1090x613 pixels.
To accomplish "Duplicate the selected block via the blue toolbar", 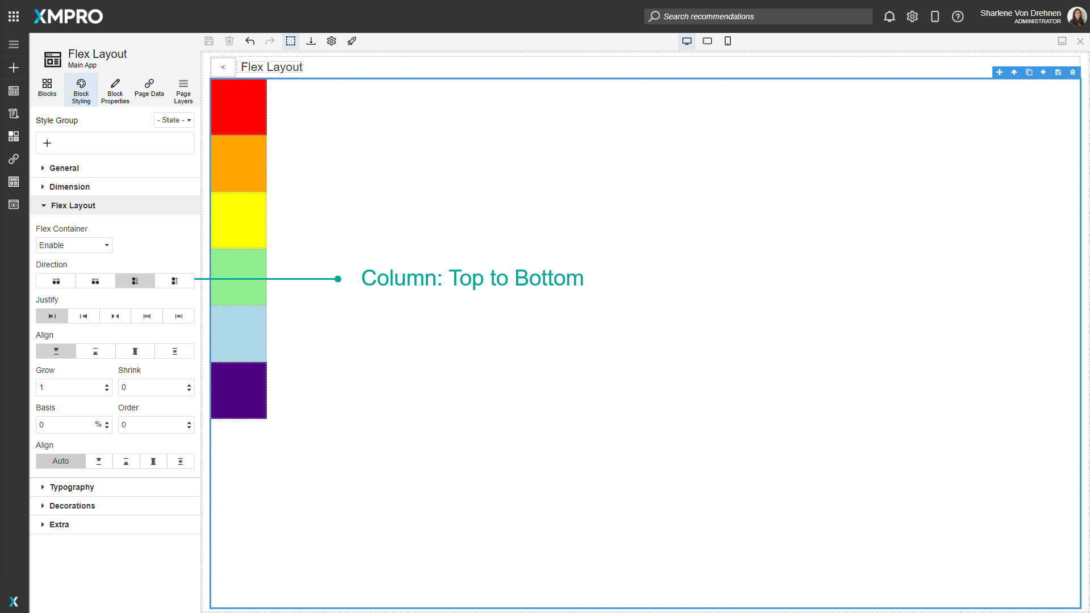I will pyautogui.click(x=1029, y=73).
